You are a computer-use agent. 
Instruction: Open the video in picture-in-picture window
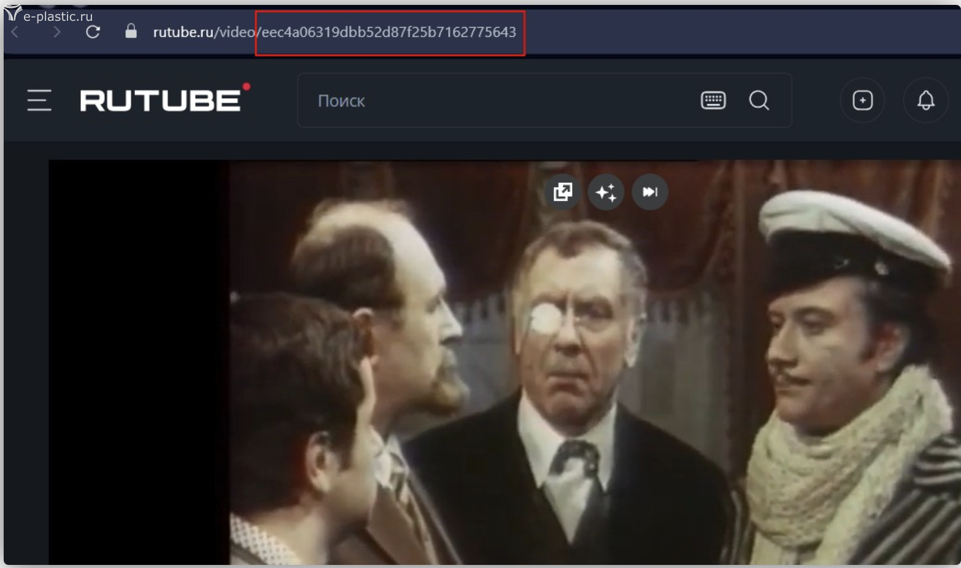coord(563,192)
